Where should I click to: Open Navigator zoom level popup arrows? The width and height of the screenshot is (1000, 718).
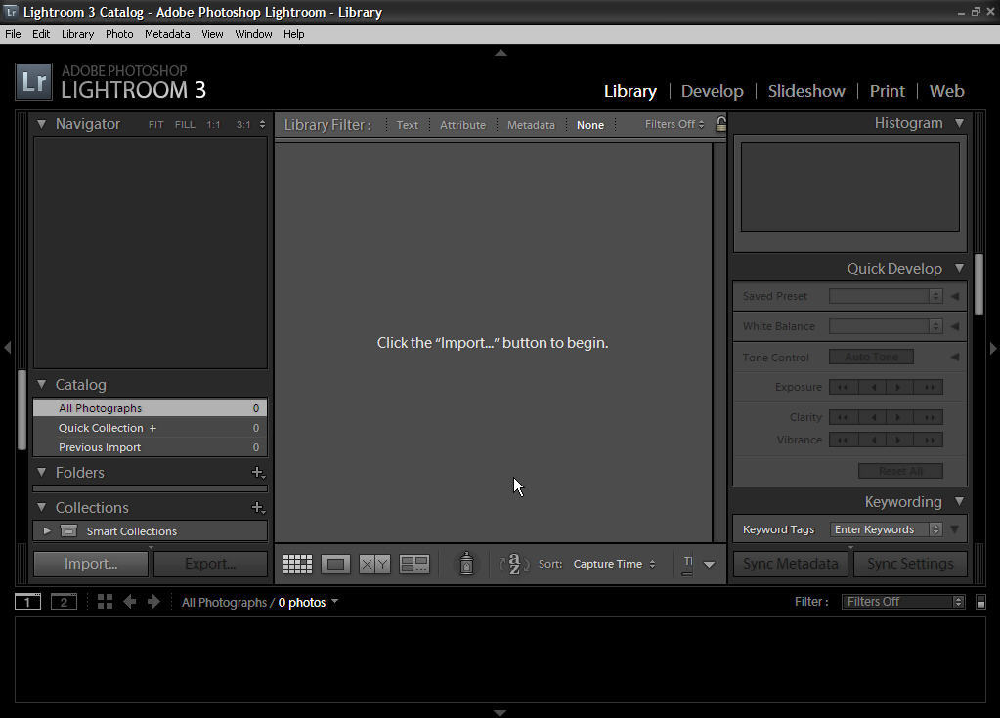tap(262, 124)
